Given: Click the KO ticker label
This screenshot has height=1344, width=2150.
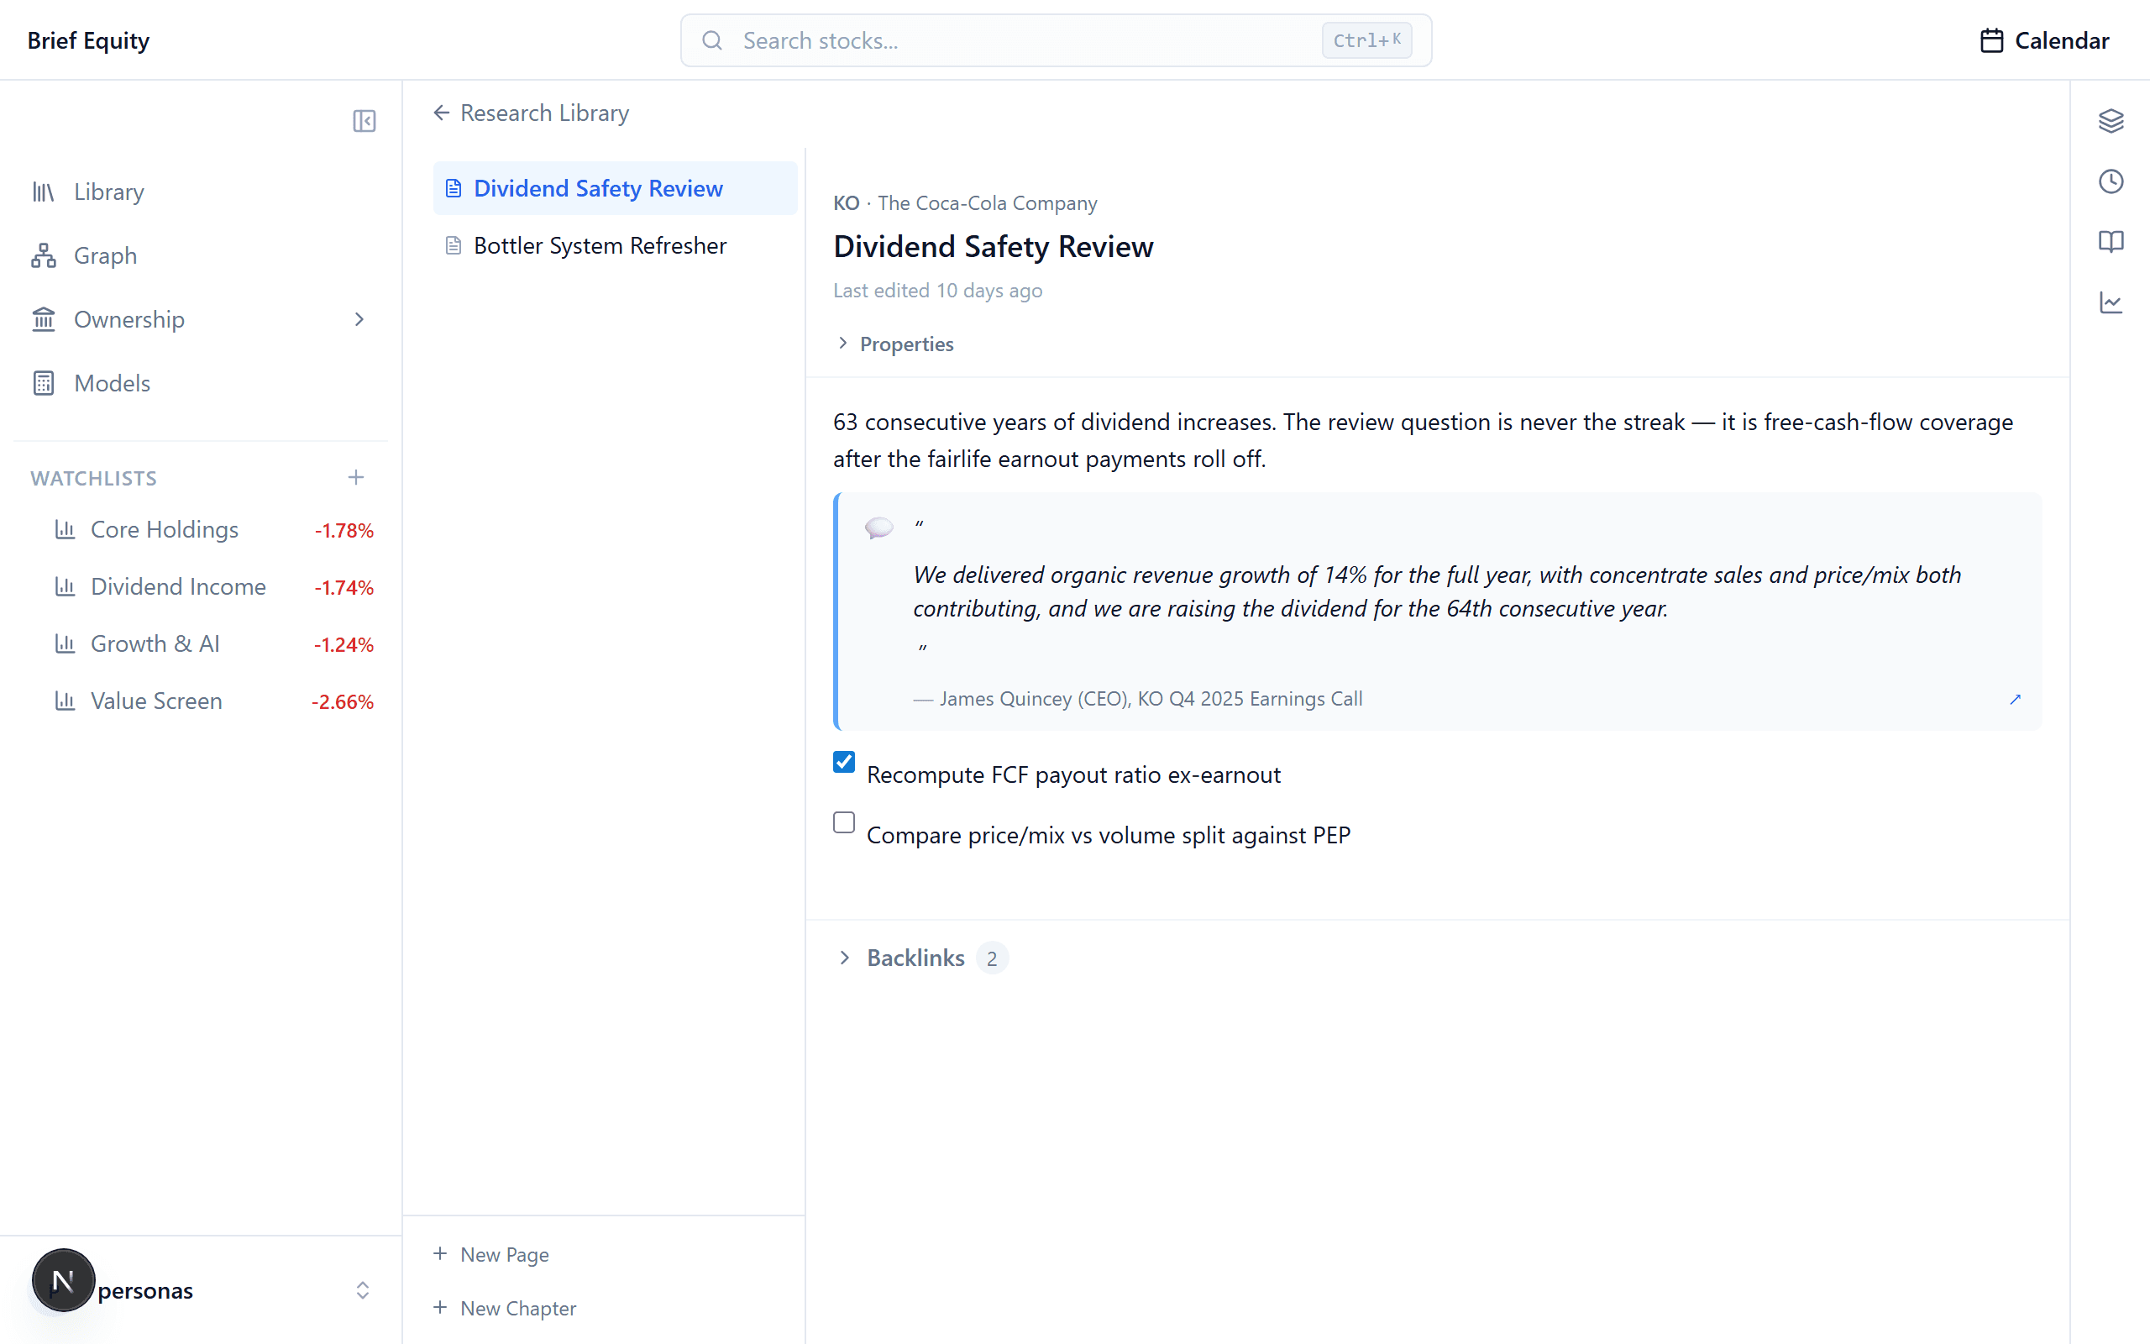Looking at the screenshot, I should coord(846,203).
